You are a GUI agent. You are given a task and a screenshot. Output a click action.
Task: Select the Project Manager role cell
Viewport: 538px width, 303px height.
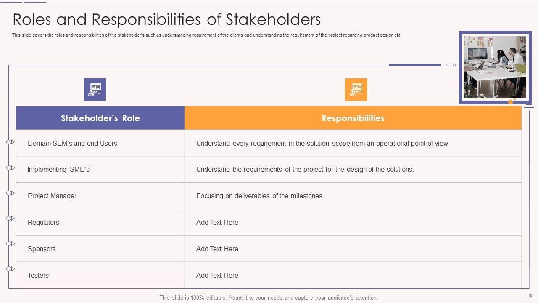[52, 196]
